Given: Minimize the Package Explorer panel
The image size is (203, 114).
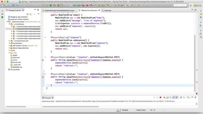Looking at the screenshot, I should [35, 10].
